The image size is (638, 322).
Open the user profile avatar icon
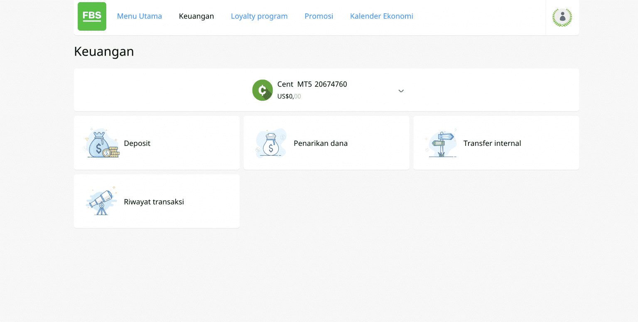(562, 17)
